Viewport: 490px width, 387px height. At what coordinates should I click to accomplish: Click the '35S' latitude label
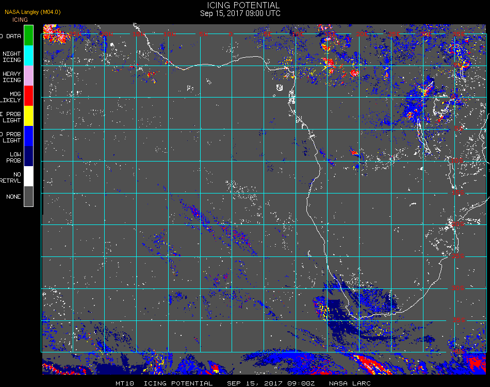[x=459, y=319]
